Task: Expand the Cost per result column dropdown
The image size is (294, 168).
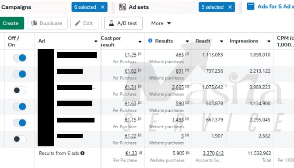Action: [x=140, y=42]
